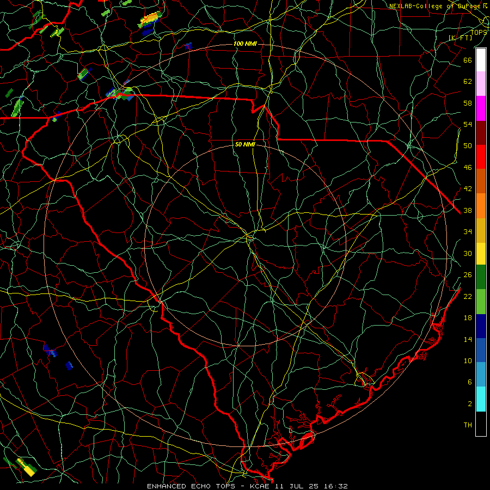Select the magenta legend swatch
Image resolution: width=490 pixels, height=490 pixels.
481,108
